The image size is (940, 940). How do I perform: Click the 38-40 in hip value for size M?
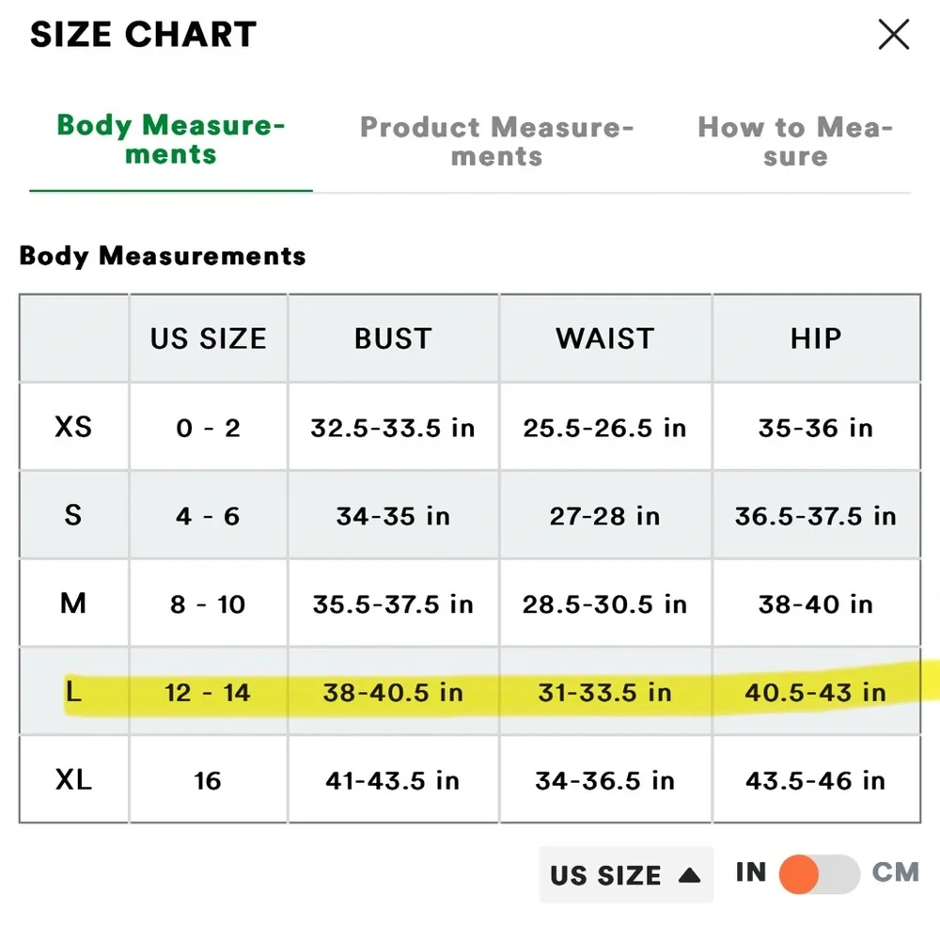(x=816, y=603)
